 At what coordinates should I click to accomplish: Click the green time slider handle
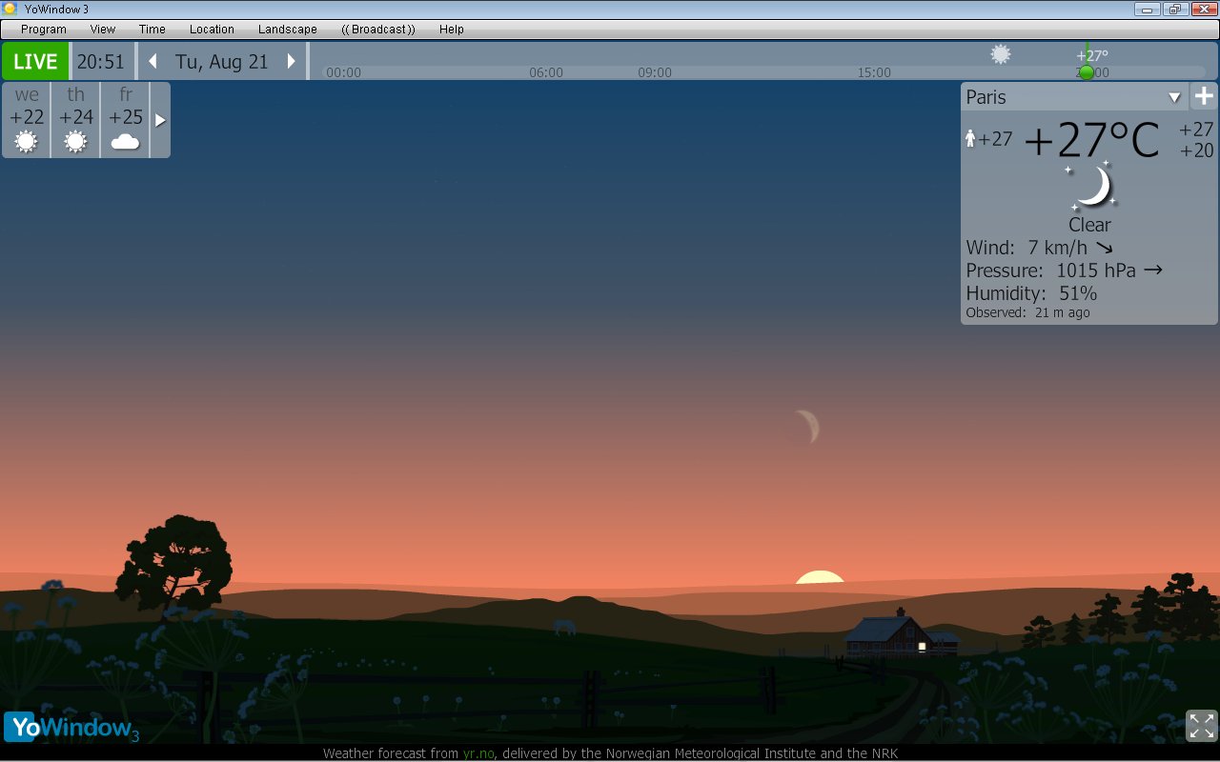click(1086, 72)
